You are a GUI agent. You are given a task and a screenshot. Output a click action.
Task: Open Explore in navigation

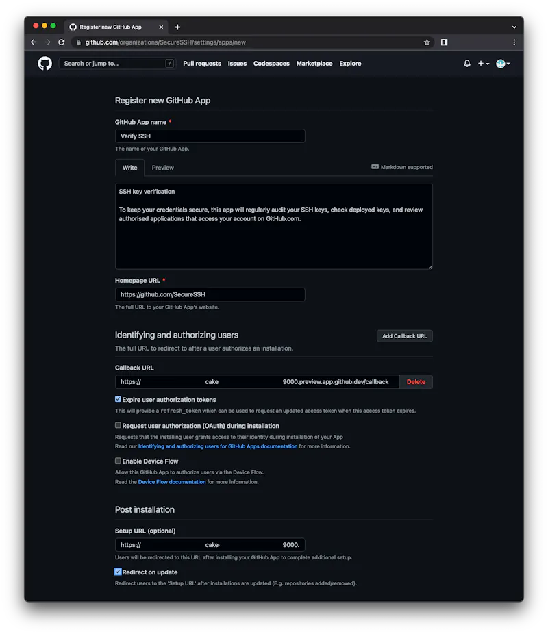(x=350, y=64)
